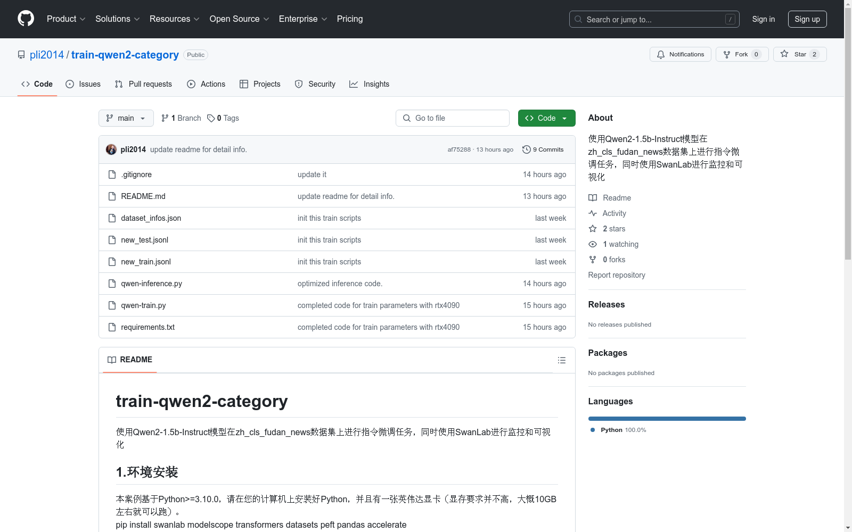
Task: Click file icon next to qwen-train.py
Action: coord(112,305)
